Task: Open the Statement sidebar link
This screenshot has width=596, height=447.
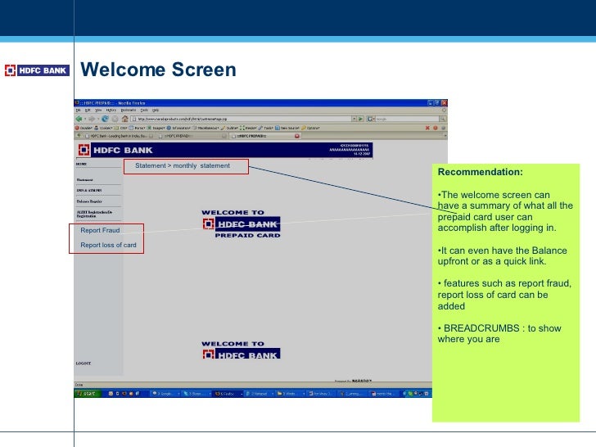Action: 85,180
